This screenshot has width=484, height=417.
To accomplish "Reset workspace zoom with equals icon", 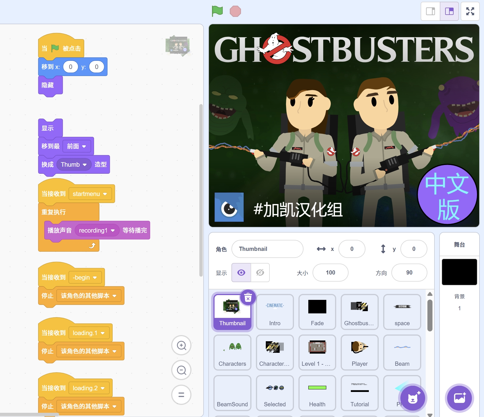I will (x=181, y=395).
